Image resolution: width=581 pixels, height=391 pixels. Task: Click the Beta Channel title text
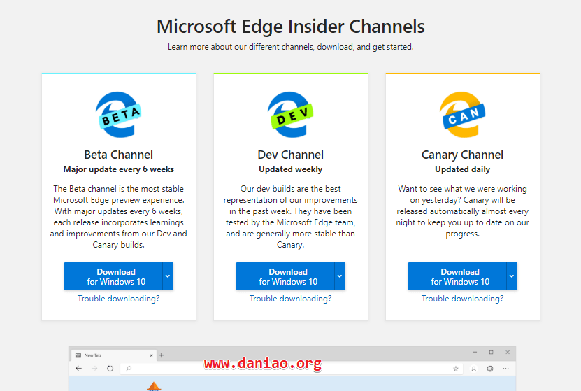pyautogui.click(x=119, y=155)
